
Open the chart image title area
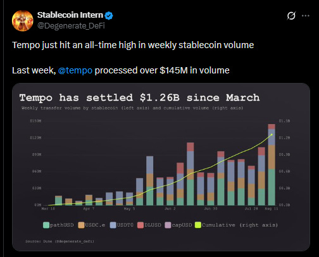[x=139, y=97]
